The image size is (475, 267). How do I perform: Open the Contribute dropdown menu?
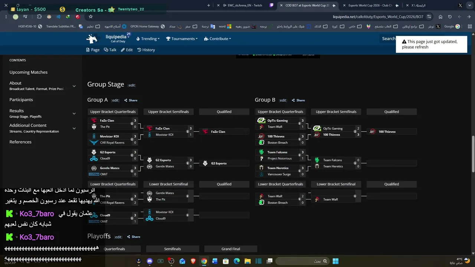[x=217, y=39]
